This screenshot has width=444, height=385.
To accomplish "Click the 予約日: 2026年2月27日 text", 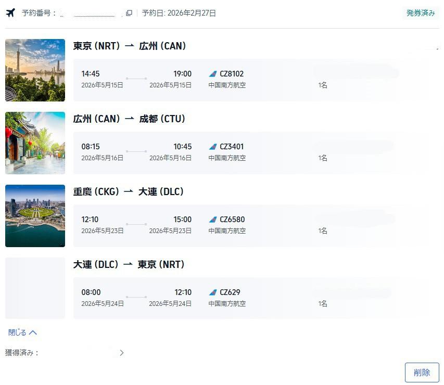I will tap(179, 13).
